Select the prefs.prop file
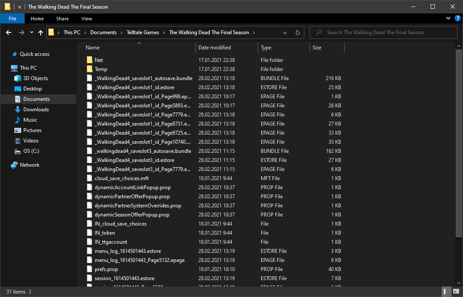Screen dimensions: 463x297 [x=106, y=269]
